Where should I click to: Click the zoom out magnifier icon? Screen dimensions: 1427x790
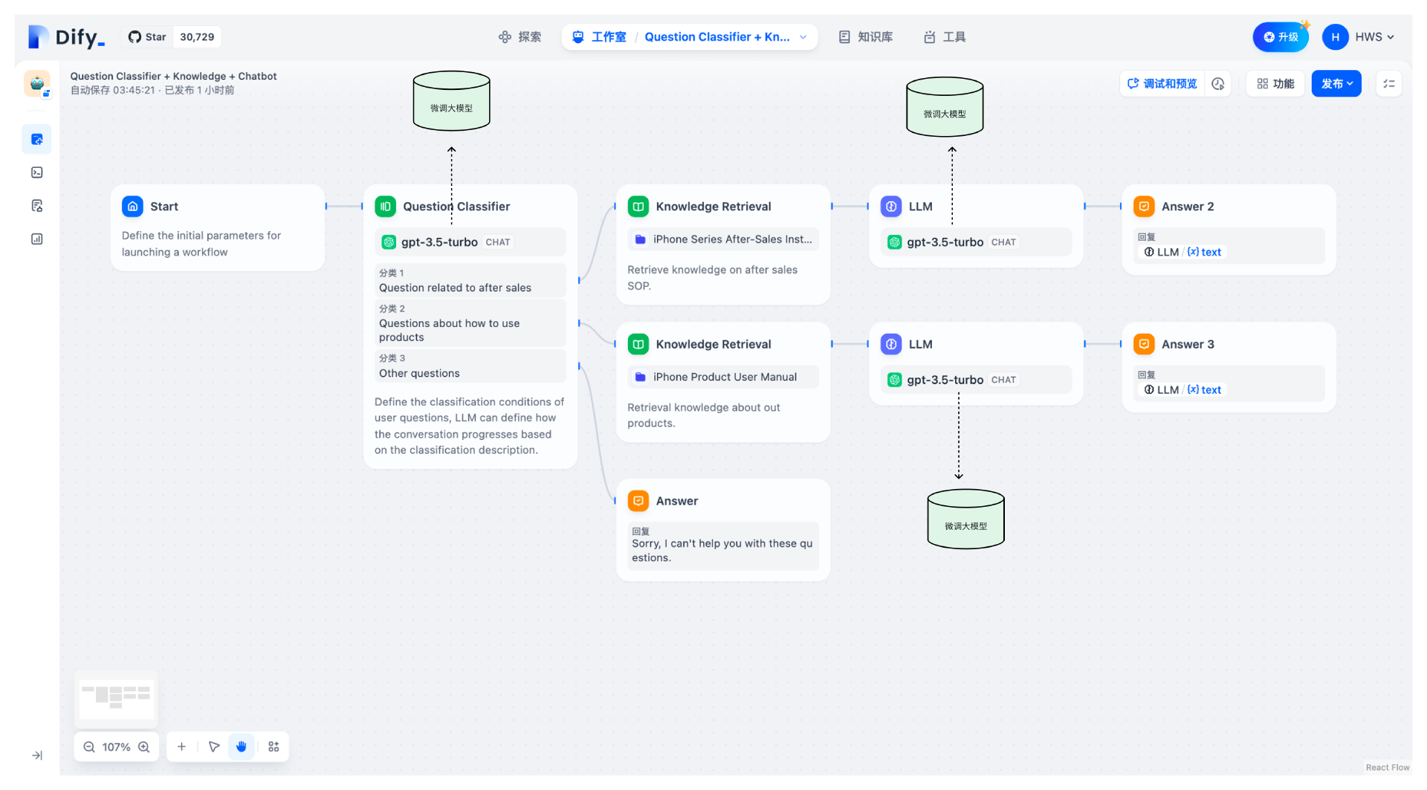(89, 747)
